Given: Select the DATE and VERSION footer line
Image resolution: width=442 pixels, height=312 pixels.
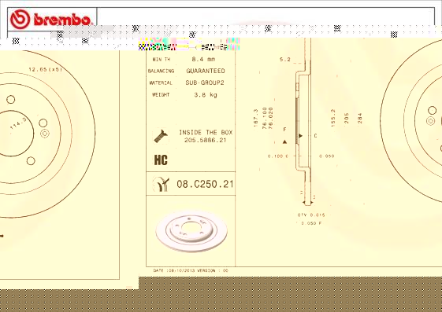Looking at the screenshot, I should (191, 270).
